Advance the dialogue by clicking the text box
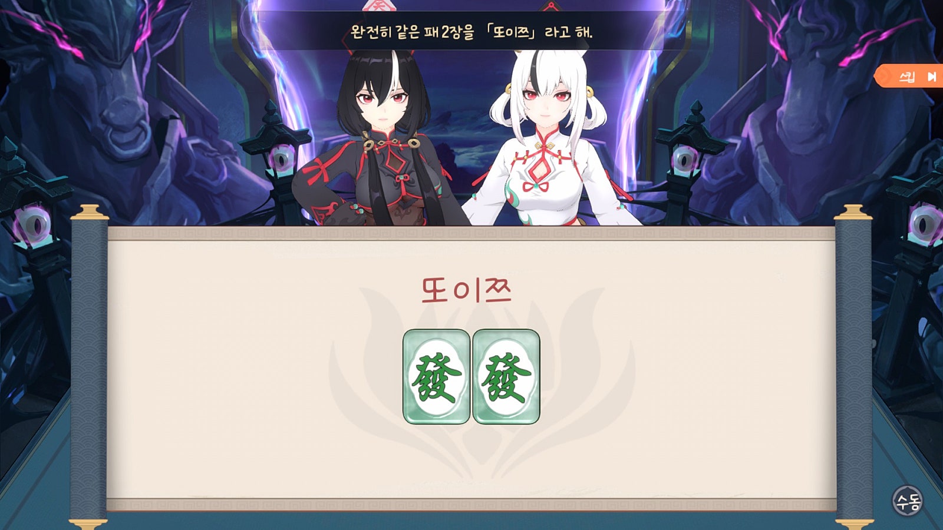 coord(471,32)
